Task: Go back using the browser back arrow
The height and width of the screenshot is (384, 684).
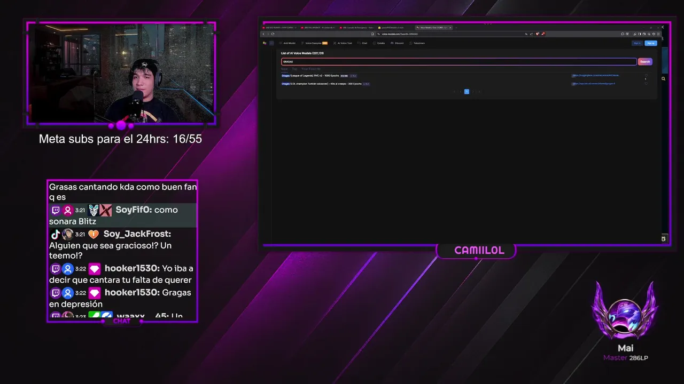Action: coord(263,34)
